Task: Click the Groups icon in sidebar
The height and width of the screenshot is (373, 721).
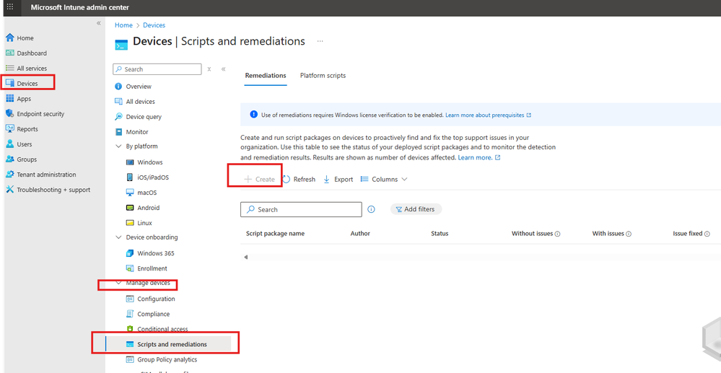Action: tap(9, 159)
